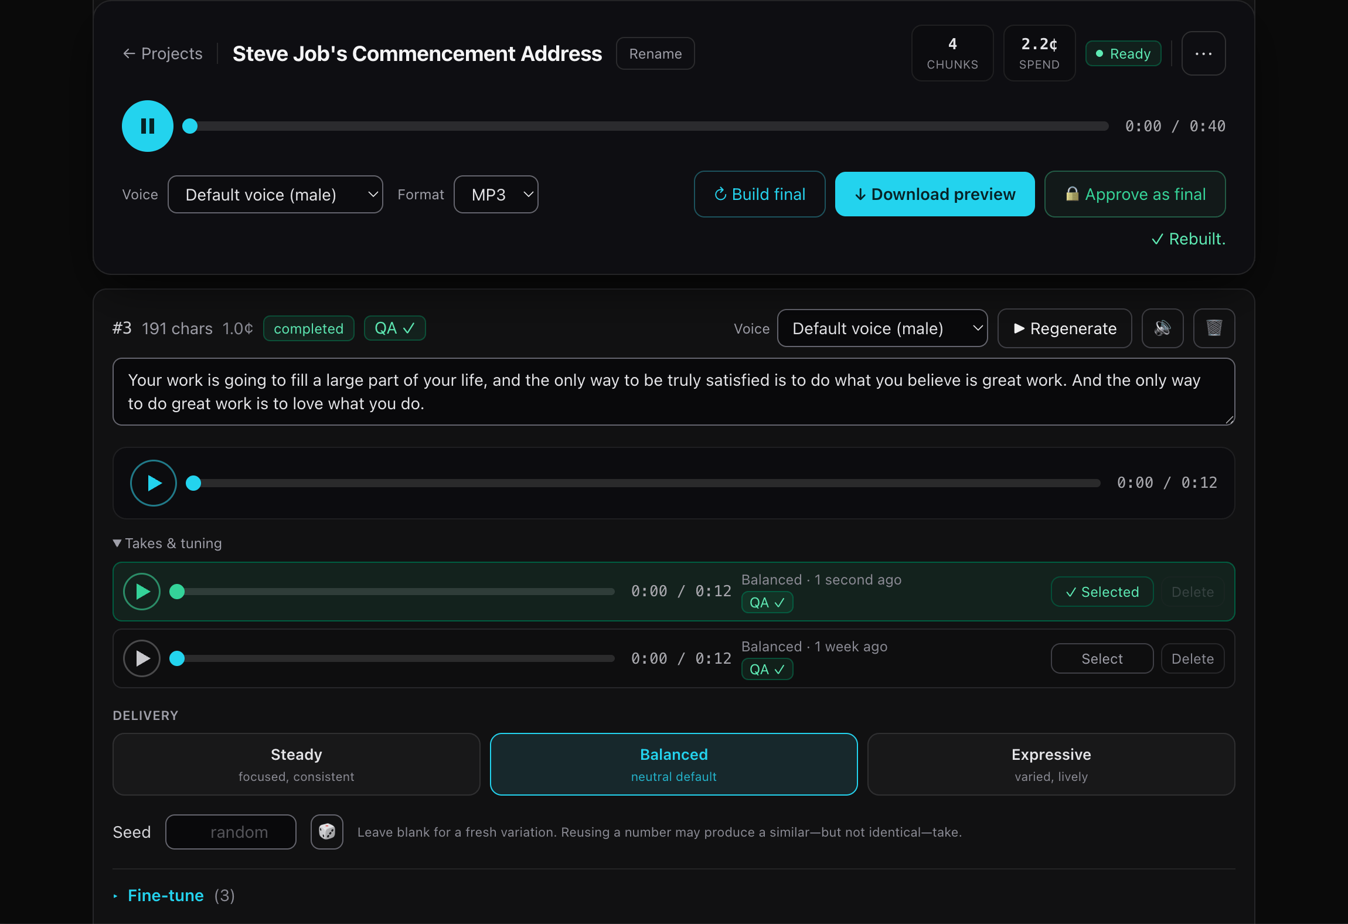Click the 191 chars label

(178, 328)
